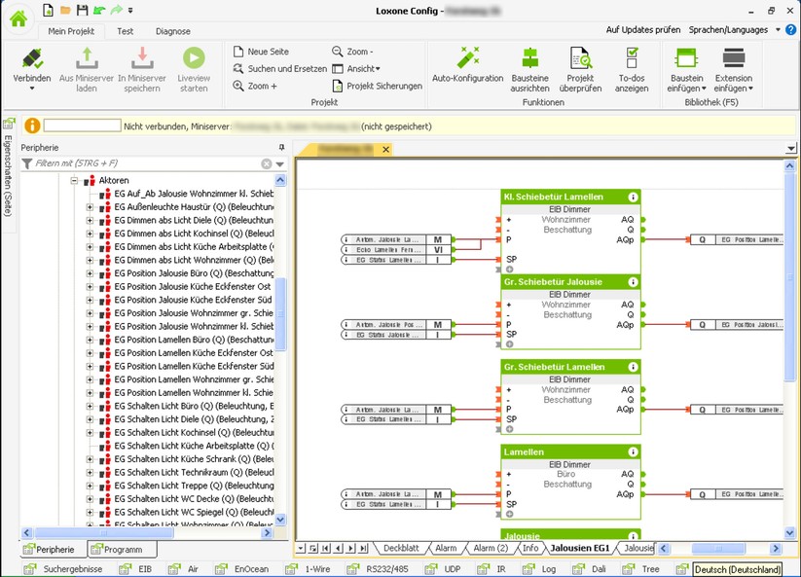801x577 pixels.
Task: Zoom out with Zoom -
Action: coord(352,52)
